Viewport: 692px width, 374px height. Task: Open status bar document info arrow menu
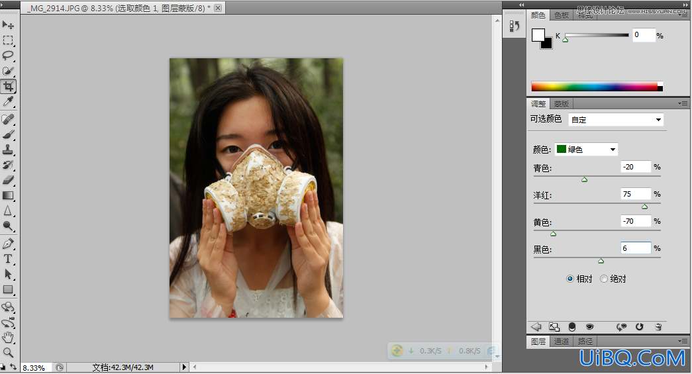pos(185,367)
